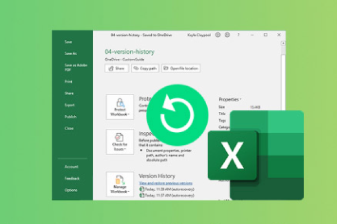The image size is (337, 224).
Task: Close the Excel window
Action: pos(279,35)
